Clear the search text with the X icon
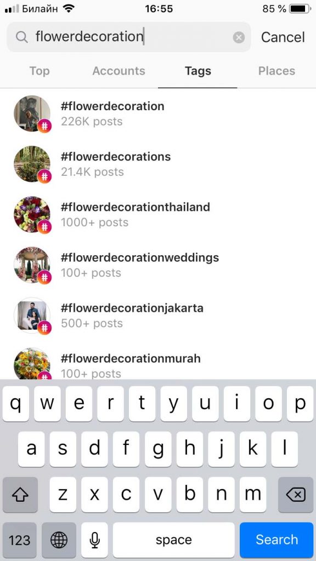The image size is (316, 561). click(x=239, y=37)
